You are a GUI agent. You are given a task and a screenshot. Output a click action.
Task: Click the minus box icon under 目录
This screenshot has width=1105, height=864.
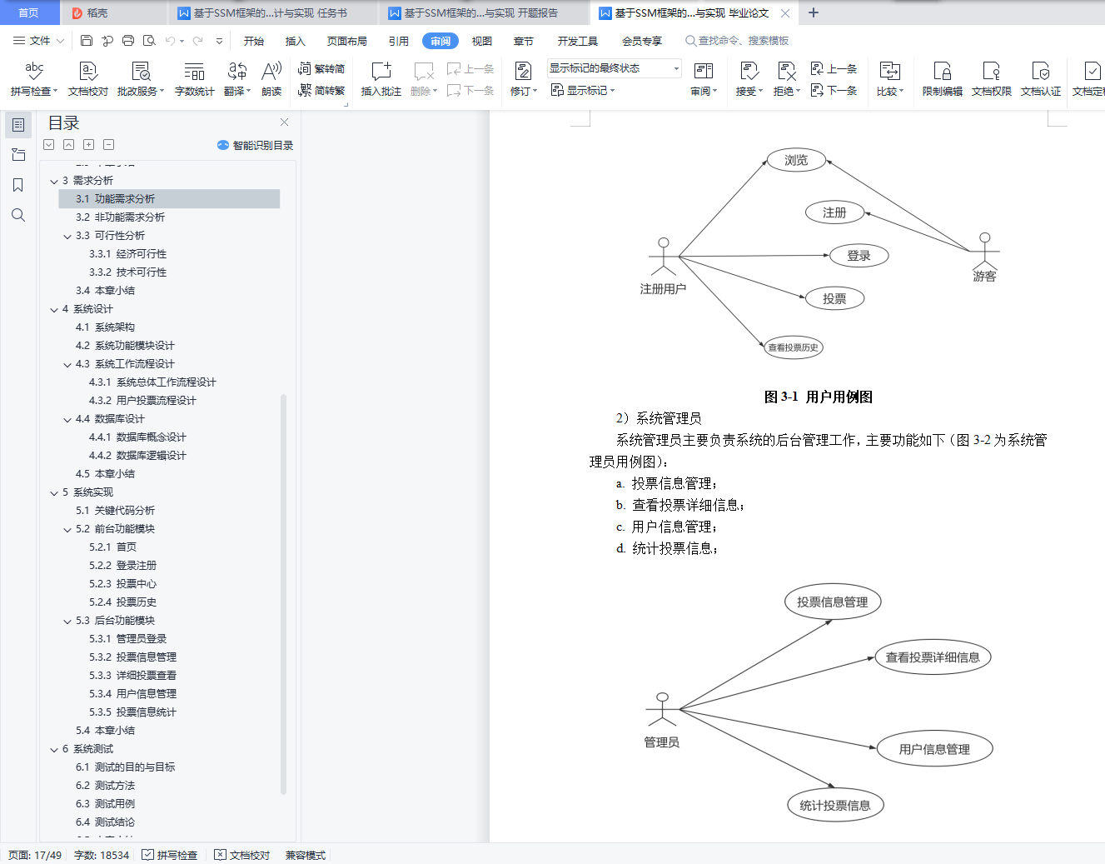pos(109,145)
